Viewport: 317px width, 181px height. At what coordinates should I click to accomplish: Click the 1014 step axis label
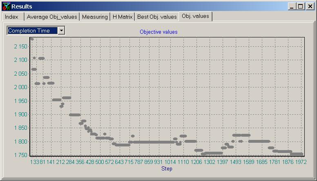[170, 162]
